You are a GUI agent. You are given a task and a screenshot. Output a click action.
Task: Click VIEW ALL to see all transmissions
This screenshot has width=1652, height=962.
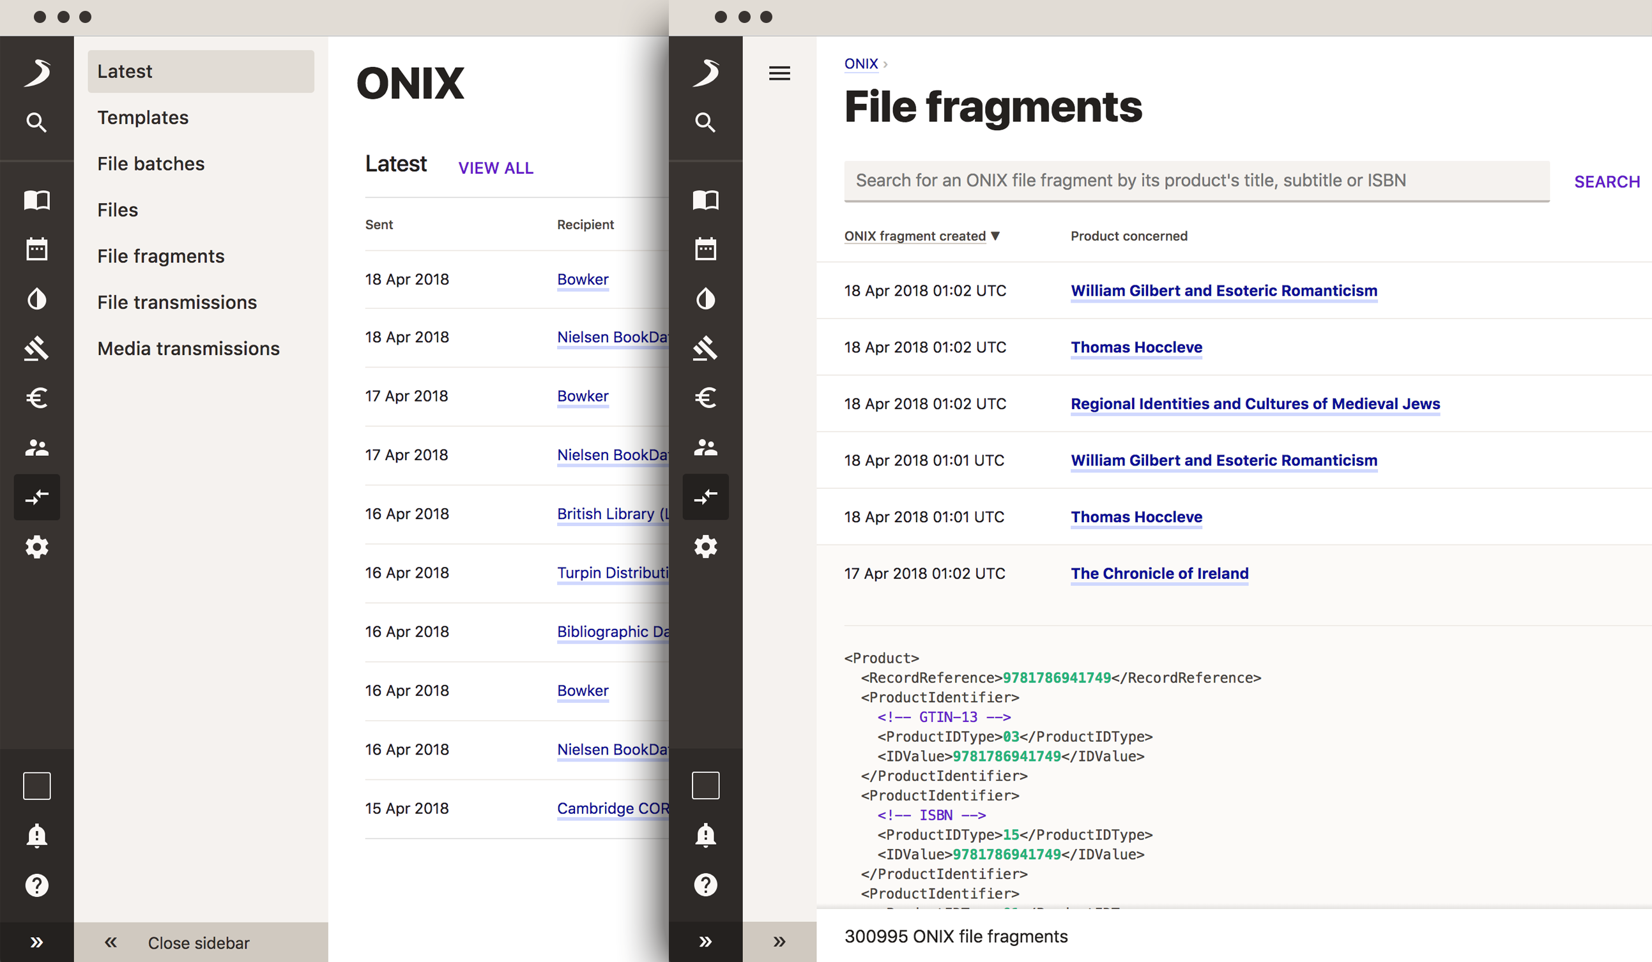pyautogui.click(x=495, y=167)
